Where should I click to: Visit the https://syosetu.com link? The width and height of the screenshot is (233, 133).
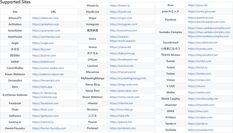pyautogui.click(x=200, y=49)
